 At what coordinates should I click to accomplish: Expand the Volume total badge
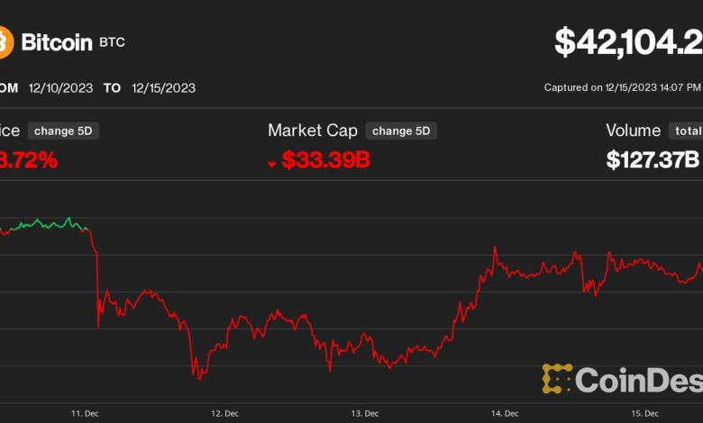point(688,130)
